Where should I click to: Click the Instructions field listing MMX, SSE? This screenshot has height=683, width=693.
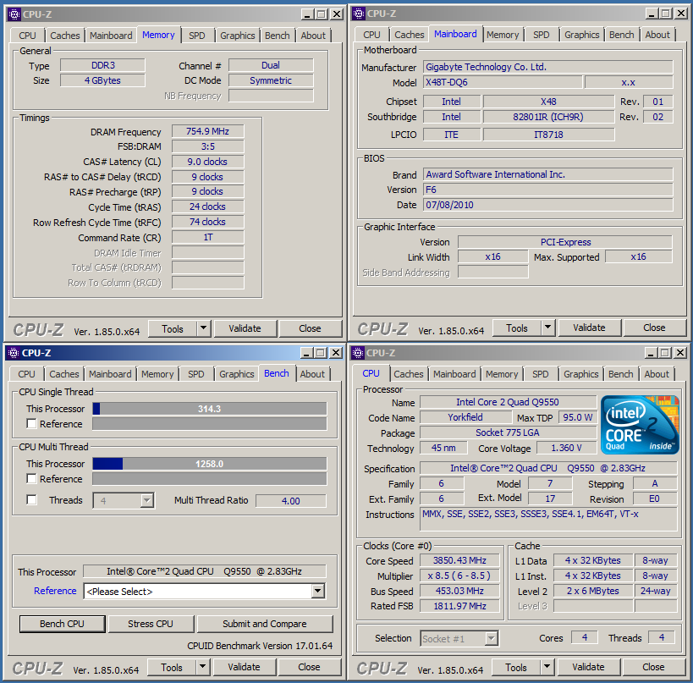[x=548, y=519]
